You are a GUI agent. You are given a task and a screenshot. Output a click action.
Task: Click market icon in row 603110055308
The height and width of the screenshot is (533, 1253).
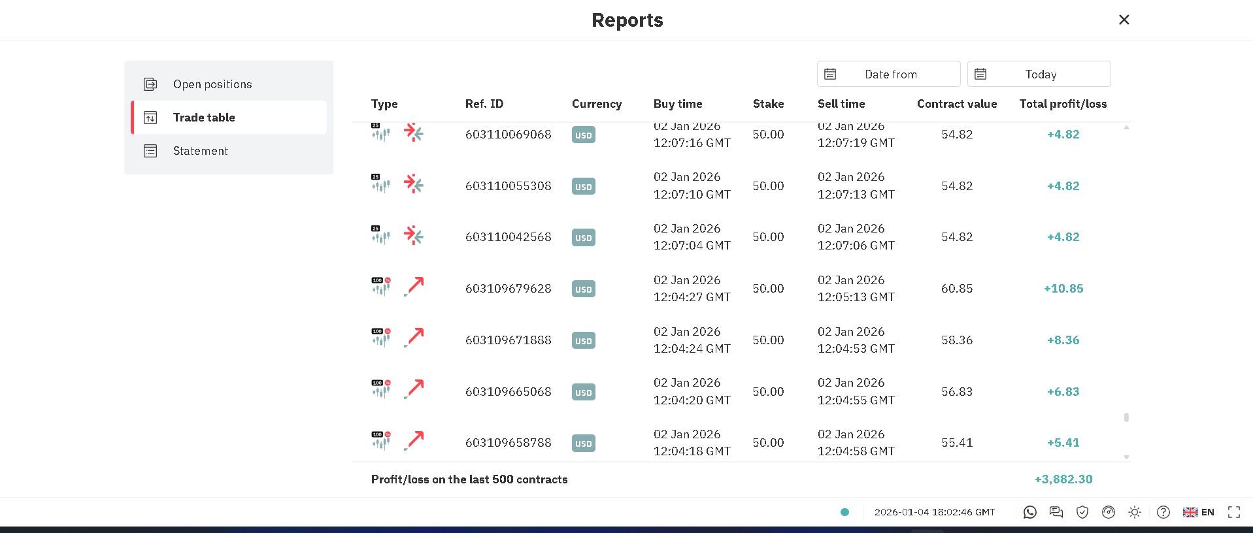(380, 184)
